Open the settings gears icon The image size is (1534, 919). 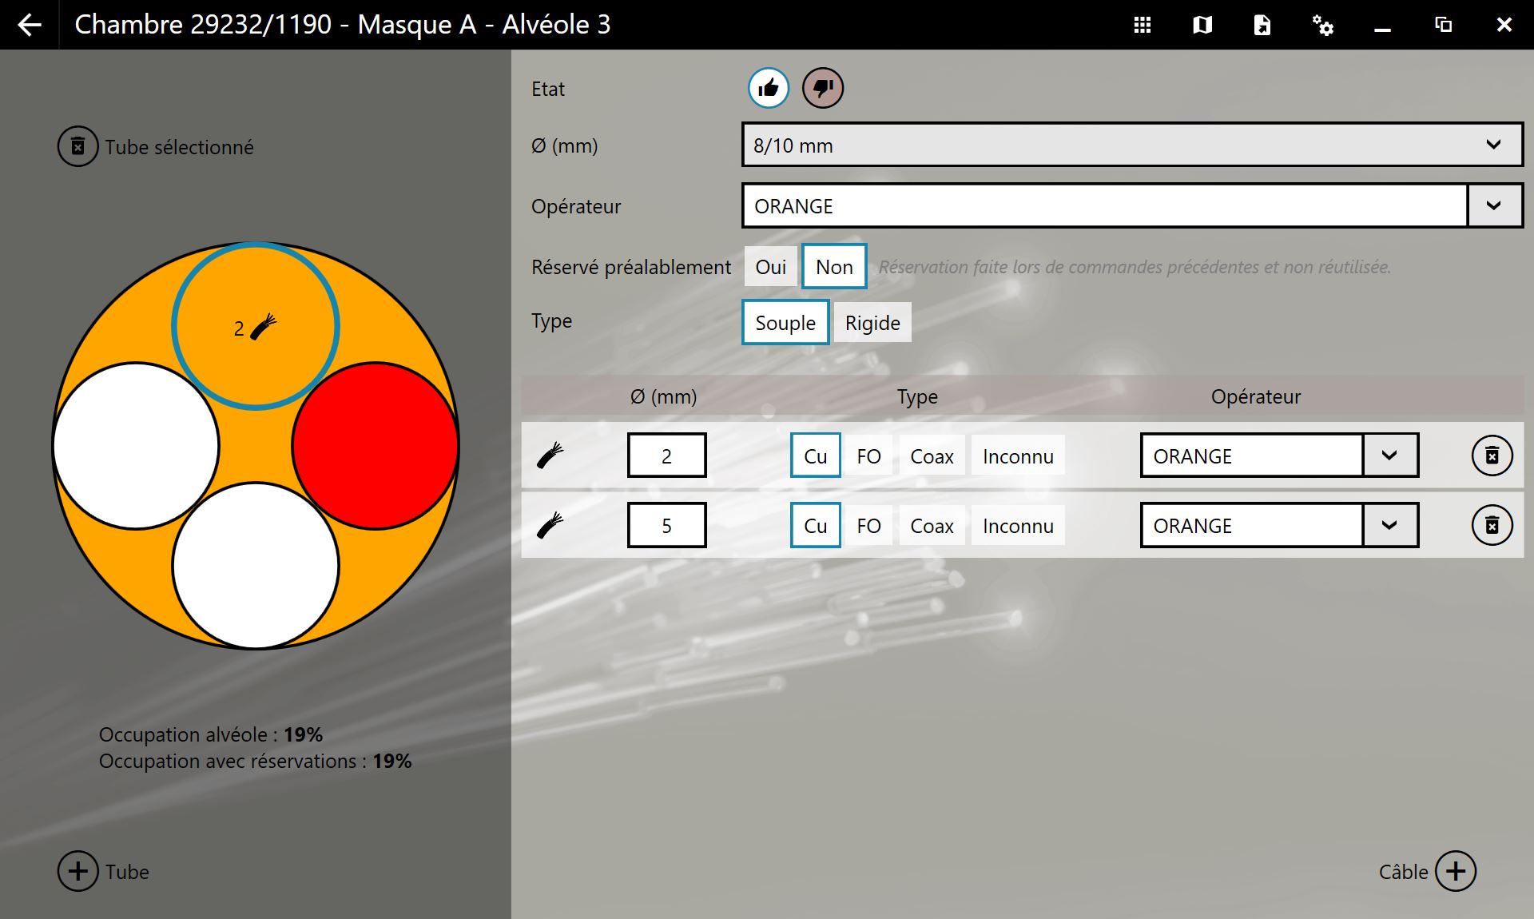1323,25
